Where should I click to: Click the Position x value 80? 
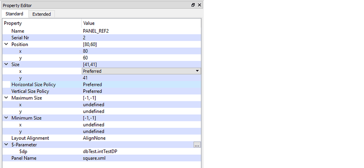tap(85, 51)
